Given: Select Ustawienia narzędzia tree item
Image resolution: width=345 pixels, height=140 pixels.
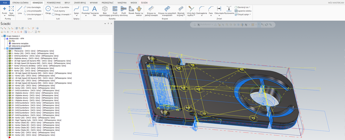Looking at the screenshot, I should 20,43.
